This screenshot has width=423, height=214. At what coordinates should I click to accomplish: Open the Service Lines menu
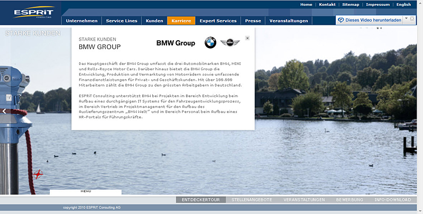click(122, 21)
